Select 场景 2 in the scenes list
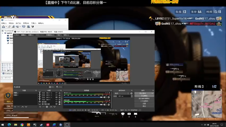 pos(25,93)
